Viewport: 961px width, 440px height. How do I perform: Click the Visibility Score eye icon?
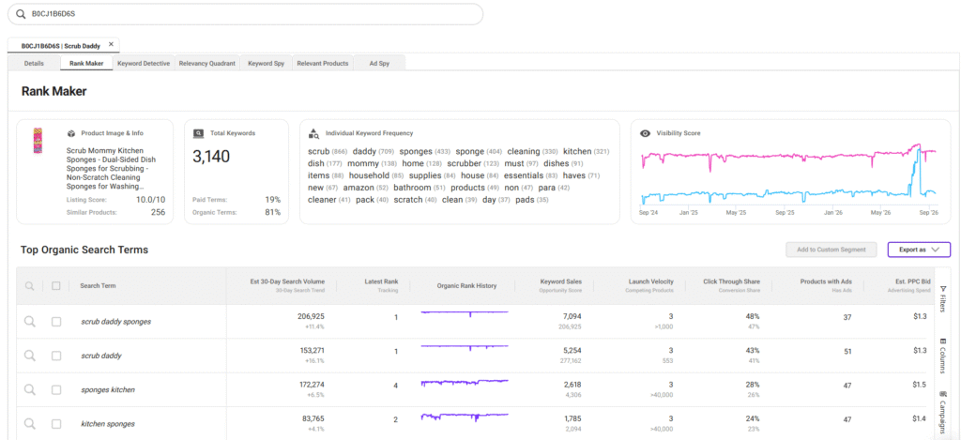tap(645, 133)
